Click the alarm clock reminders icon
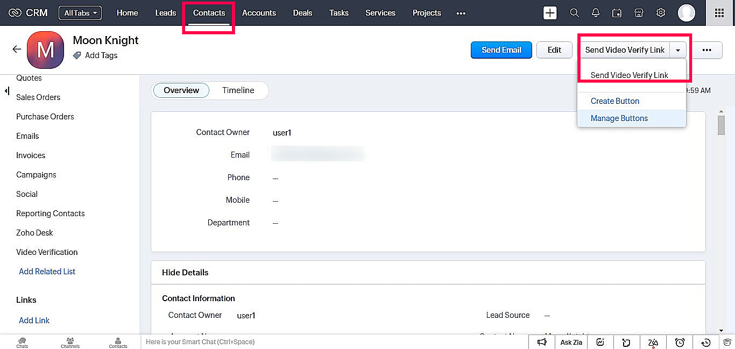 click(x=680, y=343)
